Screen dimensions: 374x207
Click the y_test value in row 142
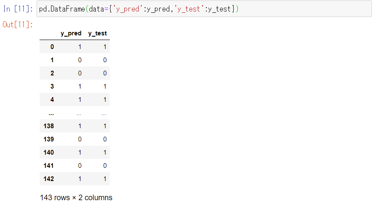[x=105, y=179]
